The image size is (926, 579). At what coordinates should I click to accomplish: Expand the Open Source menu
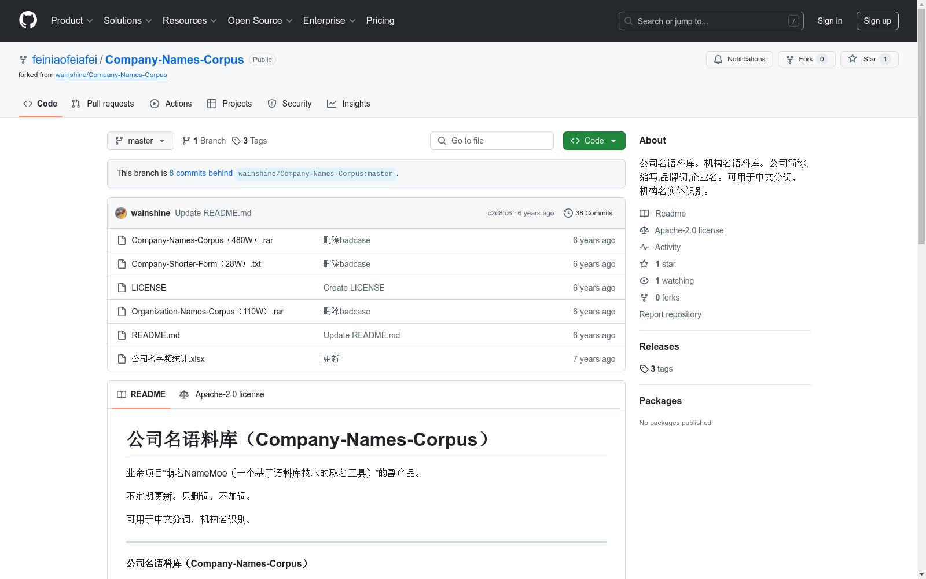[x=260, y=20]
